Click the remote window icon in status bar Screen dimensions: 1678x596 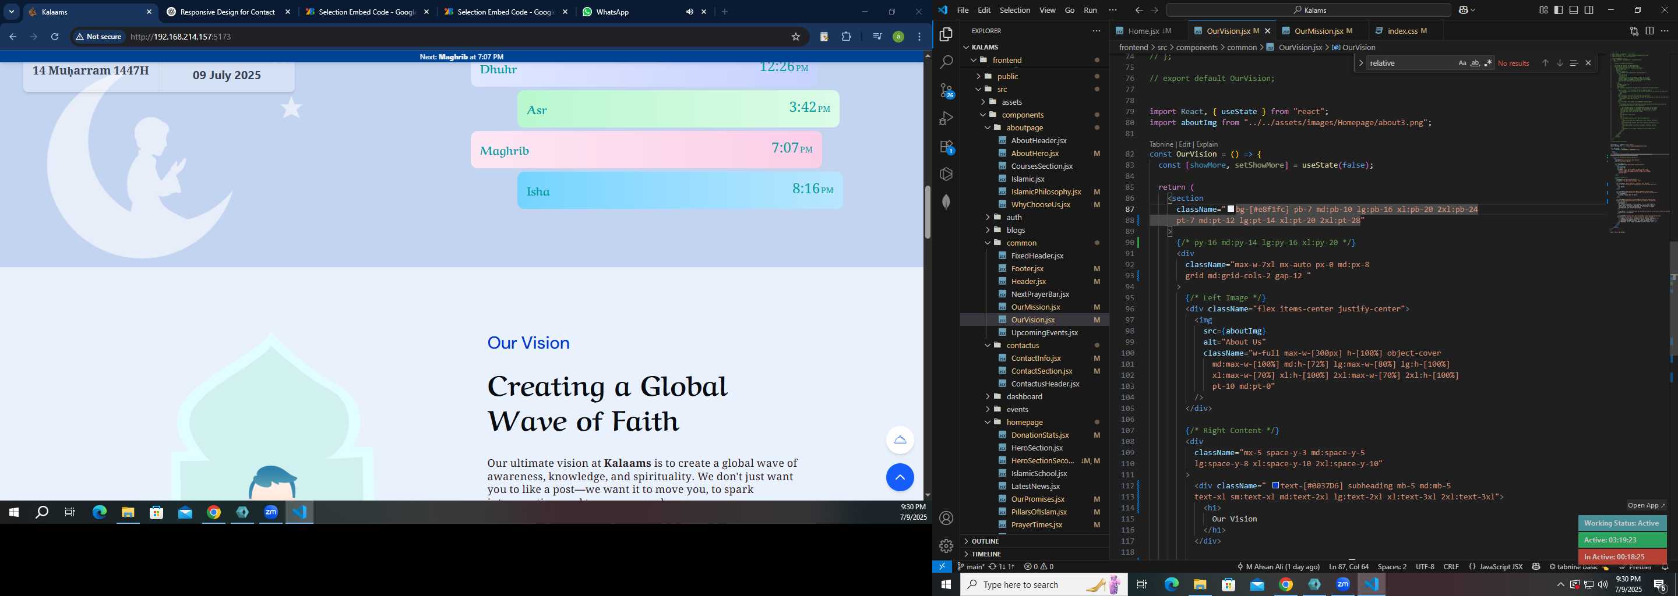pyautogui.click(x=942, y=567)
